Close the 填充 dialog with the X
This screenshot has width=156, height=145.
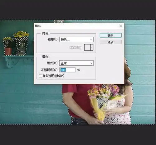pyautogui.click(x=120, y=26)
